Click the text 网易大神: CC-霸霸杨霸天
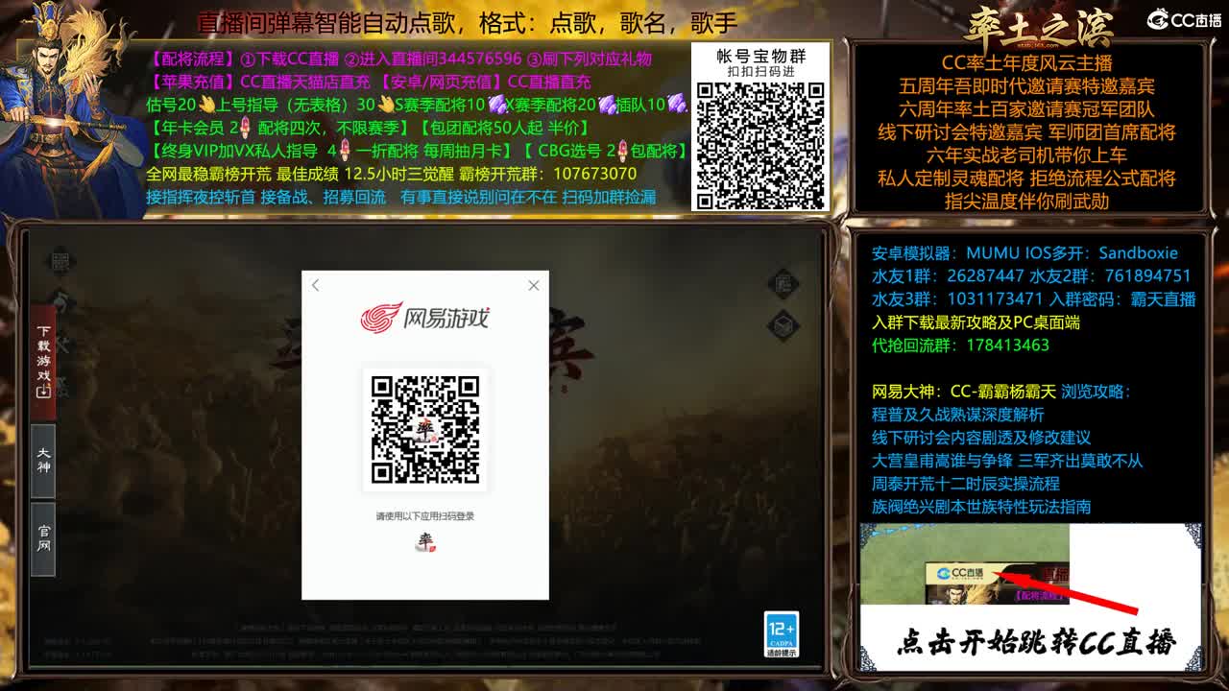The width and height of the screenshot is (1229, 691). (964, 392)
